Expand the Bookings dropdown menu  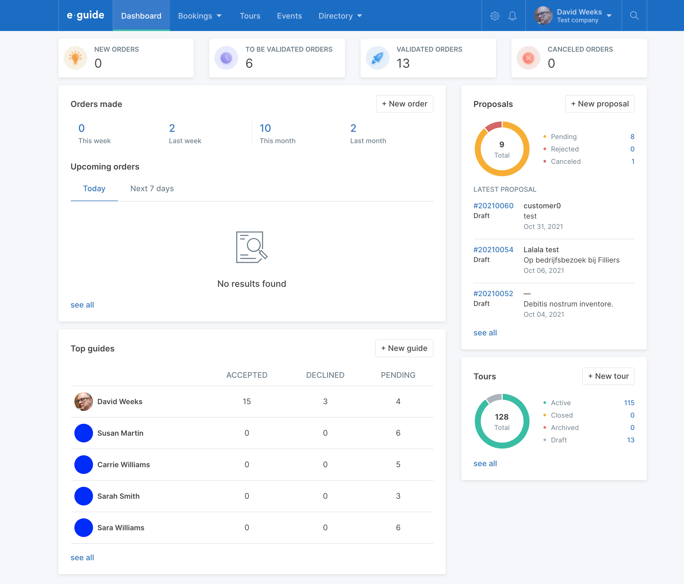pyautogui.click(x=199, y=16)
